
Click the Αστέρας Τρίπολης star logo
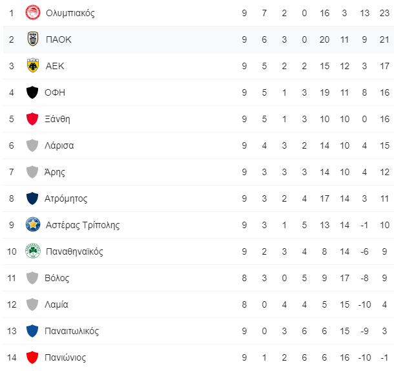tap(33, 225)
